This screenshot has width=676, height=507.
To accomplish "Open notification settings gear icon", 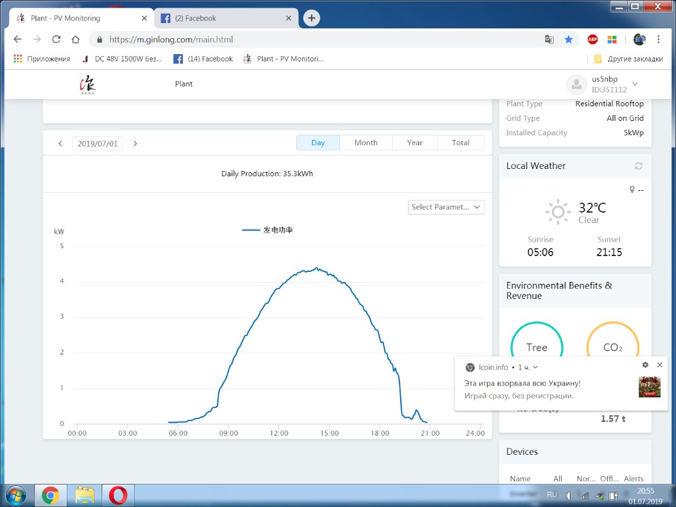I will 645,365.
